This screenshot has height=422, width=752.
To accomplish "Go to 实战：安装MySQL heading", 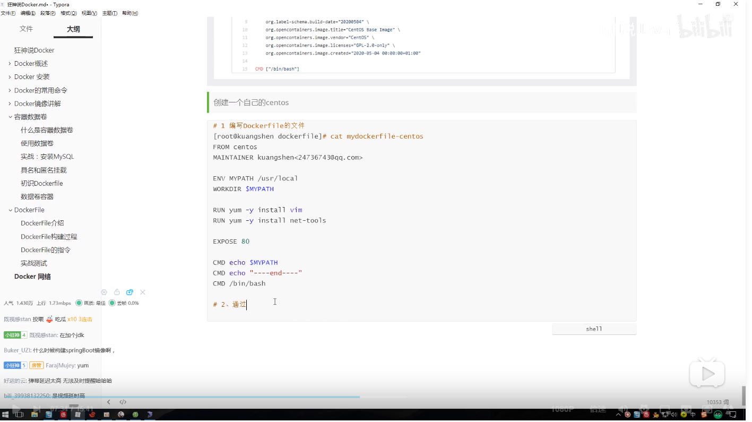I will [47, 157].
